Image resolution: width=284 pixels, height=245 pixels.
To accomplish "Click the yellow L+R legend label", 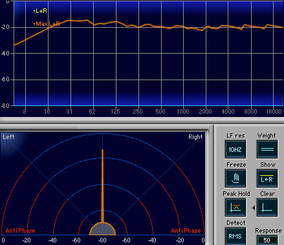I will 40,11.
